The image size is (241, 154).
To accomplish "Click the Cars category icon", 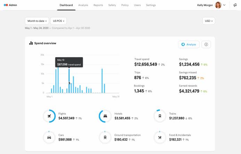I will [49, 137].
